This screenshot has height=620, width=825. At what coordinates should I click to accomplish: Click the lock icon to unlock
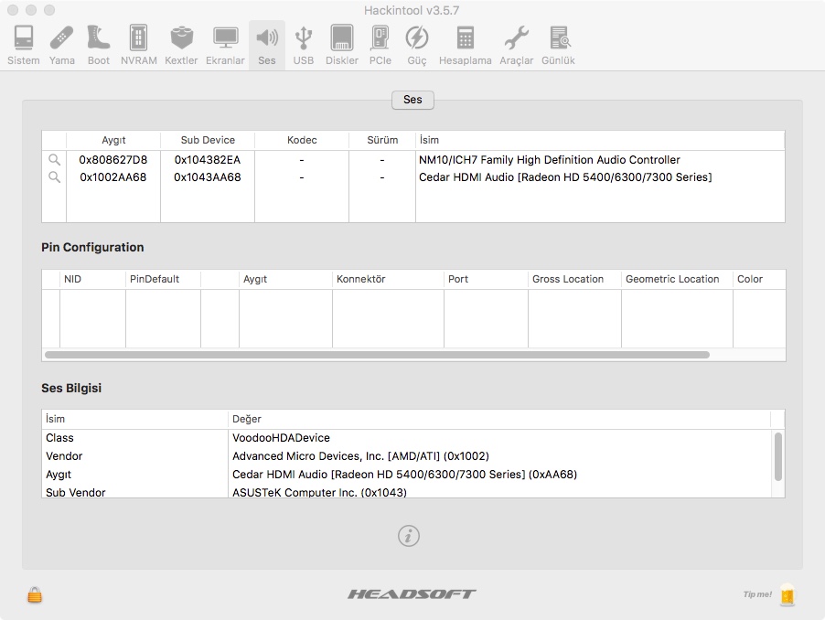click(35, 595)
